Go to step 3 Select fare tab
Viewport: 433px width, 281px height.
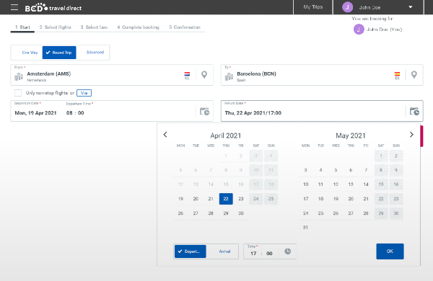(94, 27)
